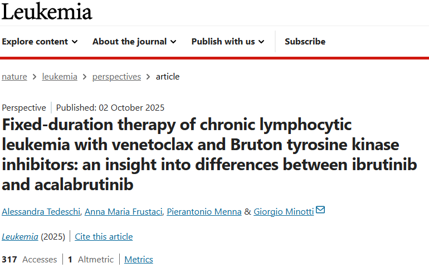The height and width of the screenshot is (268, 429).
Task: Expand the Explore content menu
Action: coord(40,42)
